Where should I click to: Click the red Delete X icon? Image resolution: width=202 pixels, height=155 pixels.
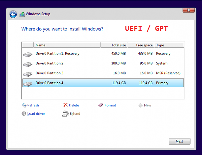tap(65, 105)
